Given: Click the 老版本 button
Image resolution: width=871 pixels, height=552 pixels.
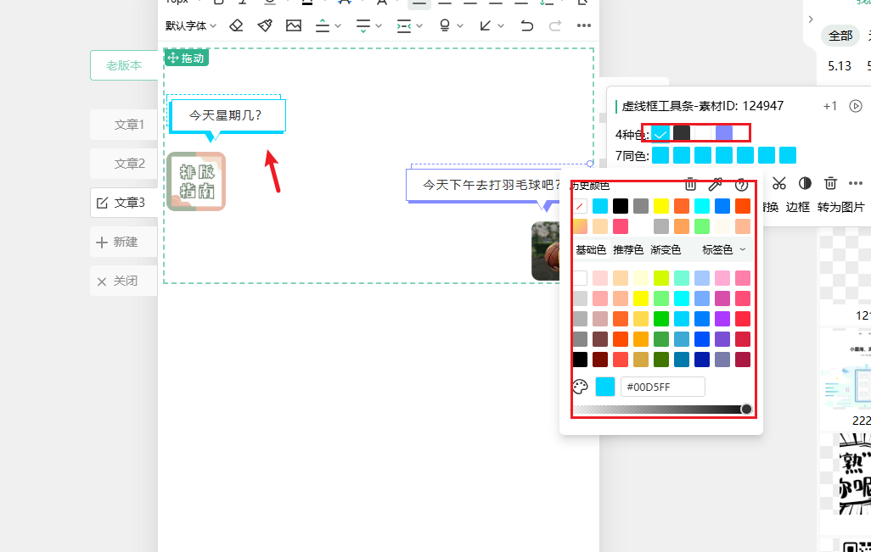Looking at the screenshot, I should pyautogui.click(x=124, y=65).
